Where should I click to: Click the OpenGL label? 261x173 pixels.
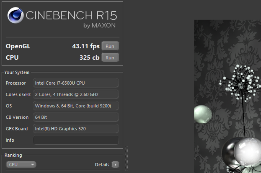[18, 46]
